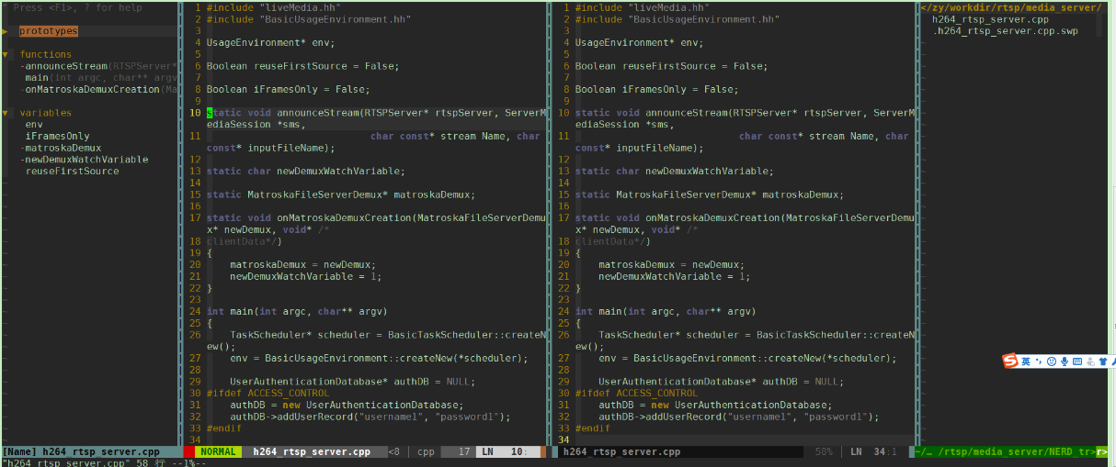Click the '58%' status segment
Viewport: 1116px width, 467px height.
point(824,452)
